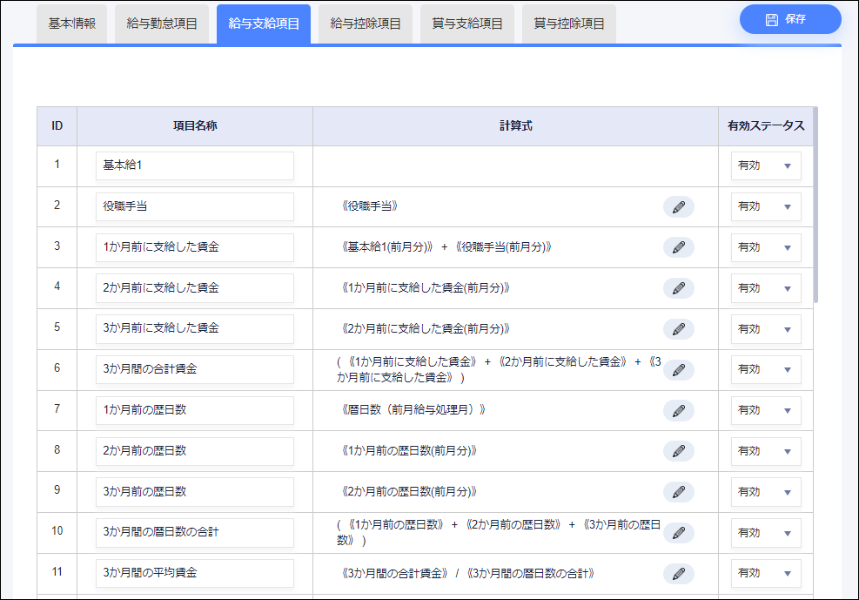This screenshot has width=859, height=600.
Task: Click the pencil edit icon for 役職手当
Action: point(678,206)
